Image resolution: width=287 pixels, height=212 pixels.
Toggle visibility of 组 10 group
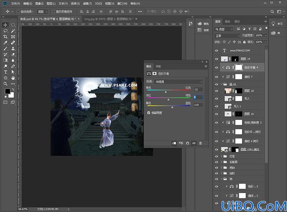pyautogui.click(x=217, y=84)
